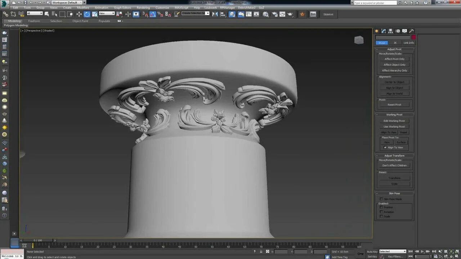This screenshot has height=259, width=461.
Task: Click the ViewCube in the viewport
Action: click(359, 40)
